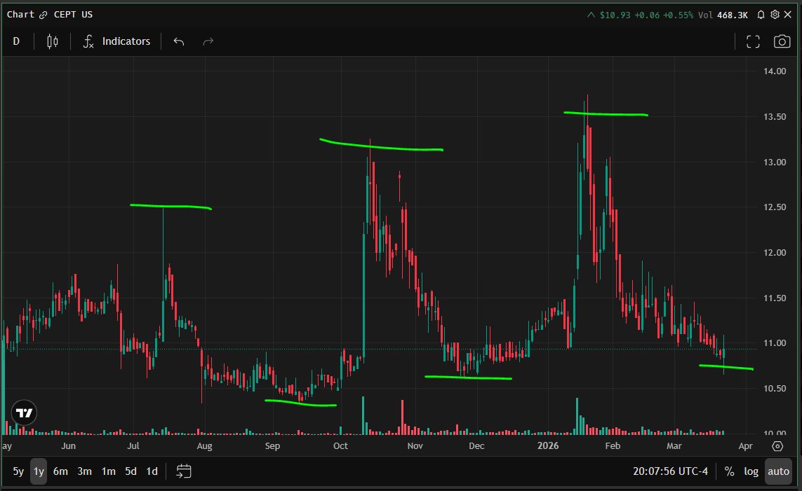This screenshot has width=802, height=491.
Task: Click the Feb label on time axis
Action: click(613, 446)
